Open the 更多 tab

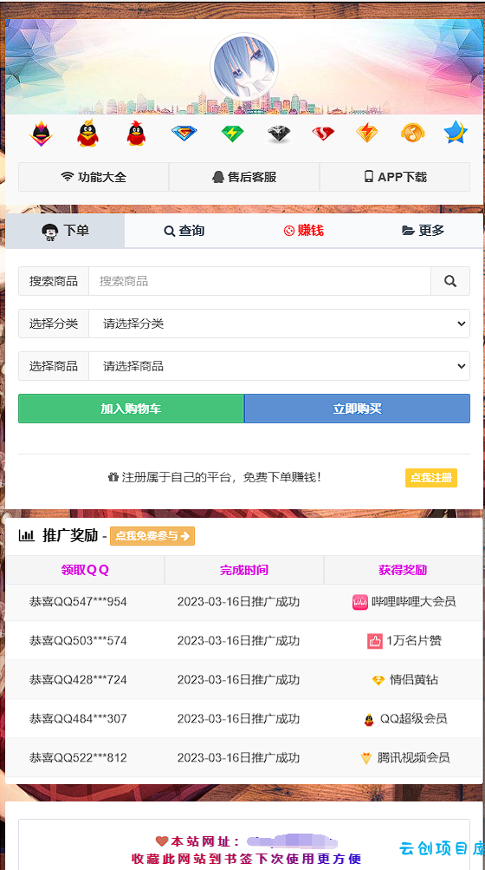tap(424, 231)
